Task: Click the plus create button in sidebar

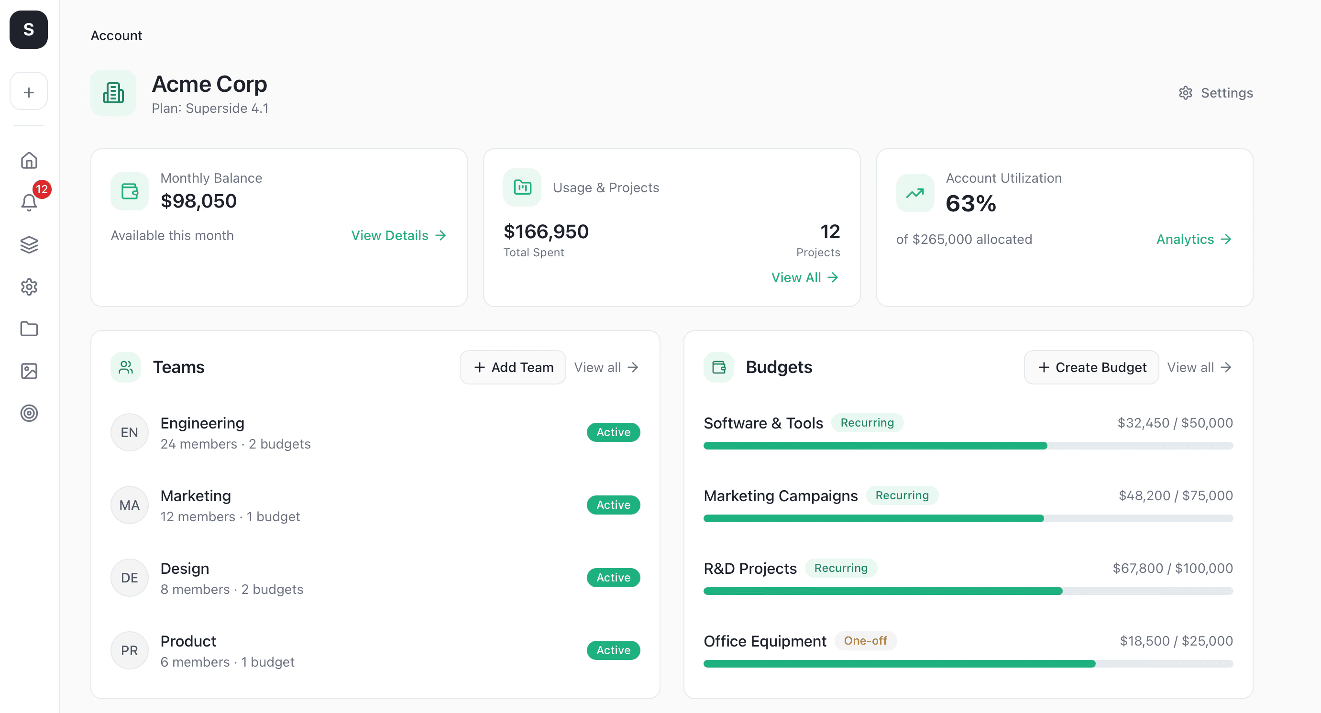Action: coord(29,92)
